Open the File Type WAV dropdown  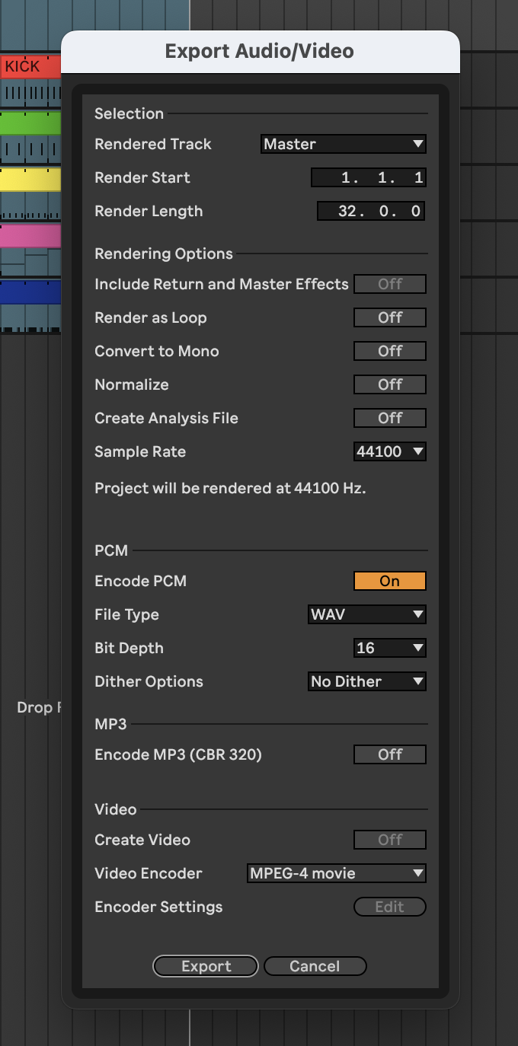tap(366, 614)
